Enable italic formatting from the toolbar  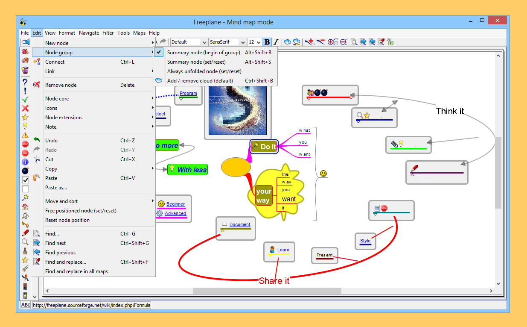pyautogui.click(x=276, y=42)
